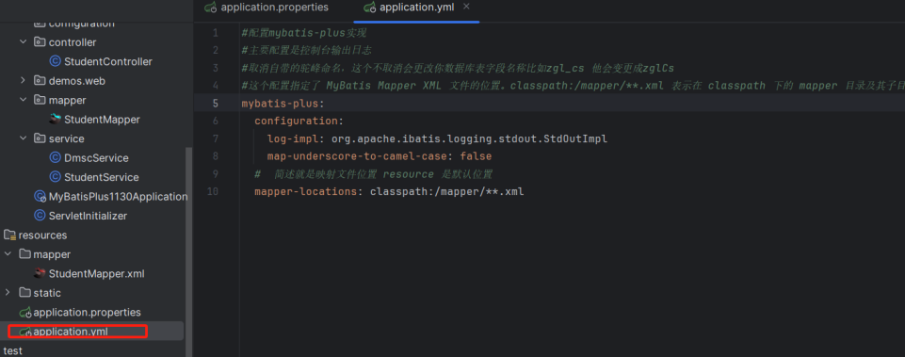Select the demos.web package label
This screenshot has height=357, width=905.
(x=77, y=81)
